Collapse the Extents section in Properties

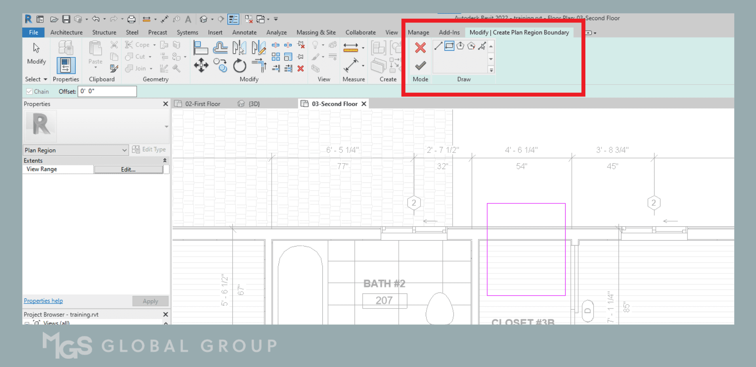pos(165,160)
